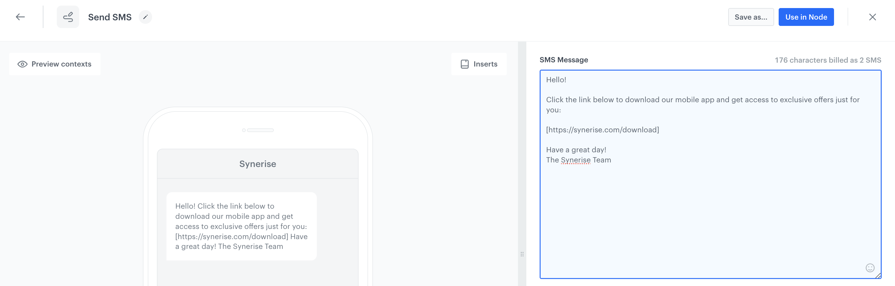Viewport: 895px width, 286px height.
Task: Open Preview contexts
Action: pyautogui.click(x=55, y=64)
